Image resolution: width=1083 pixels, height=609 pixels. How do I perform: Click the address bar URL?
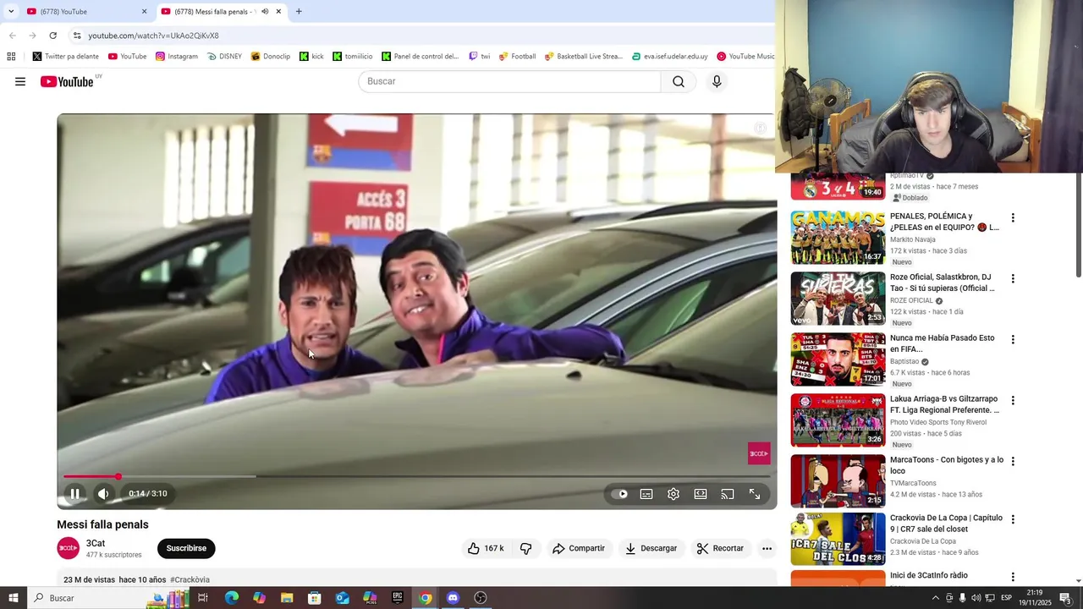coord(154,36)
